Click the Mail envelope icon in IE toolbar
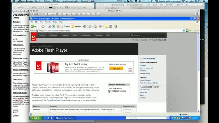219x123 pixels. (x=90, y=26)
